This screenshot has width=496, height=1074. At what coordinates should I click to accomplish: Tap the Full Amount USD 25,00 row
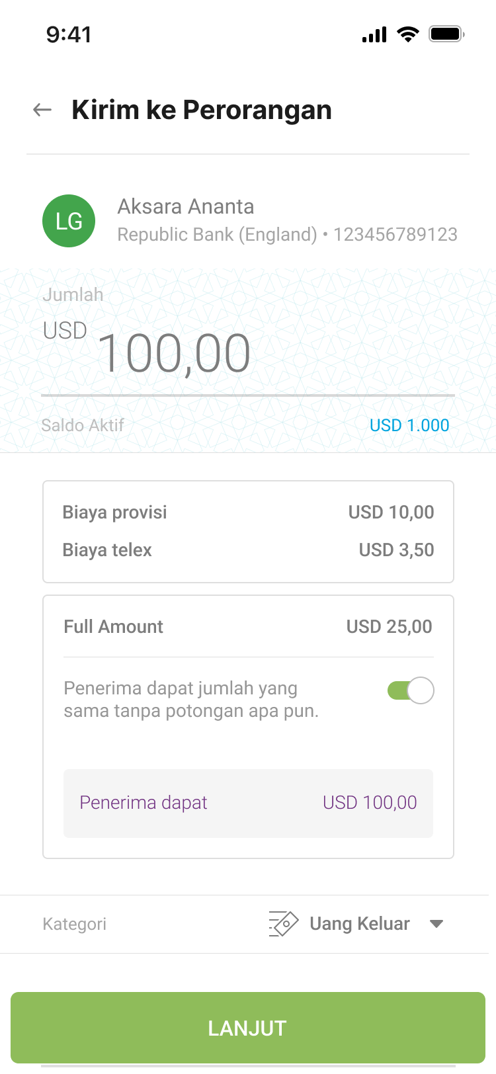coord(248,627)
